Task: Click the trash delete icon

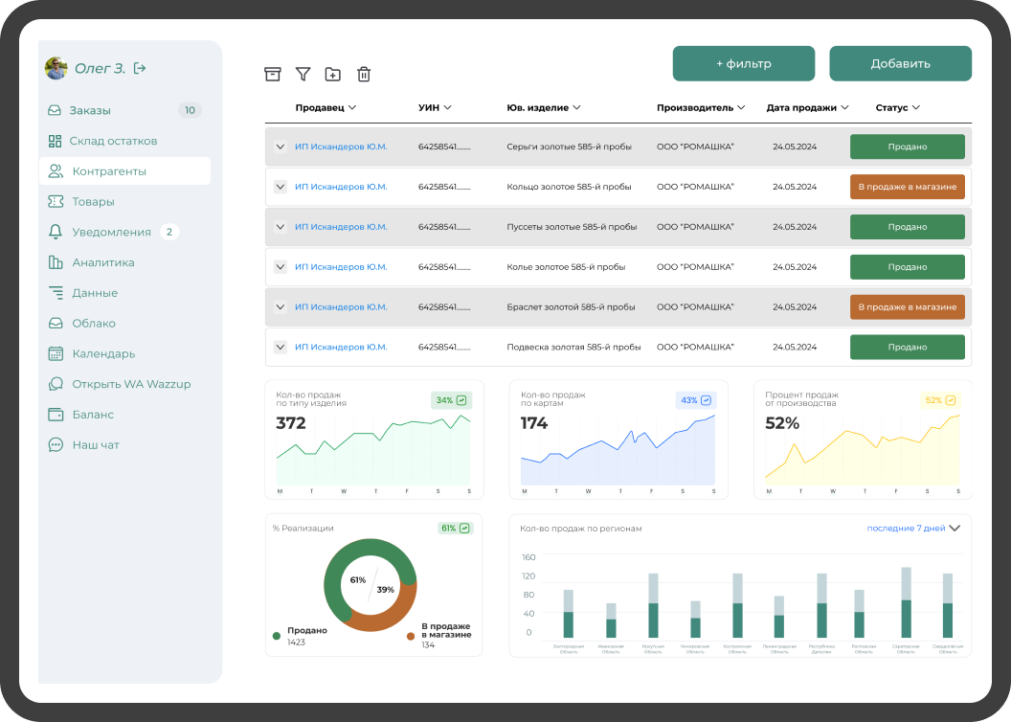Action: [x=364, y=75]
